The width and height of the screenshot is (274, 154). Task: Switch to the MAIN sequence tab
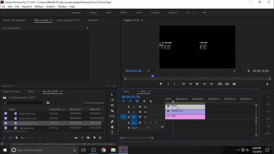pos(126,92)
